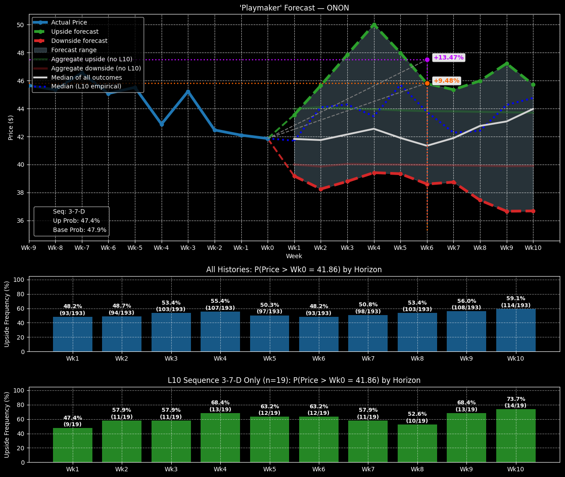Click the "56.0% (108/193)" bar label
Viewport: 565px width, 477px height.
click(466, 304)
